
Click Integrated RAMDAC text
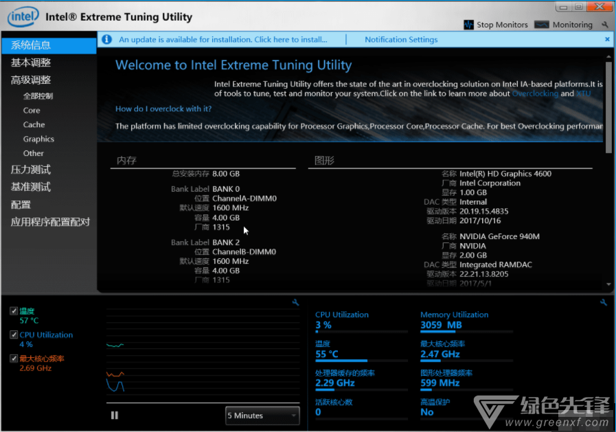[x=496, y=264]
